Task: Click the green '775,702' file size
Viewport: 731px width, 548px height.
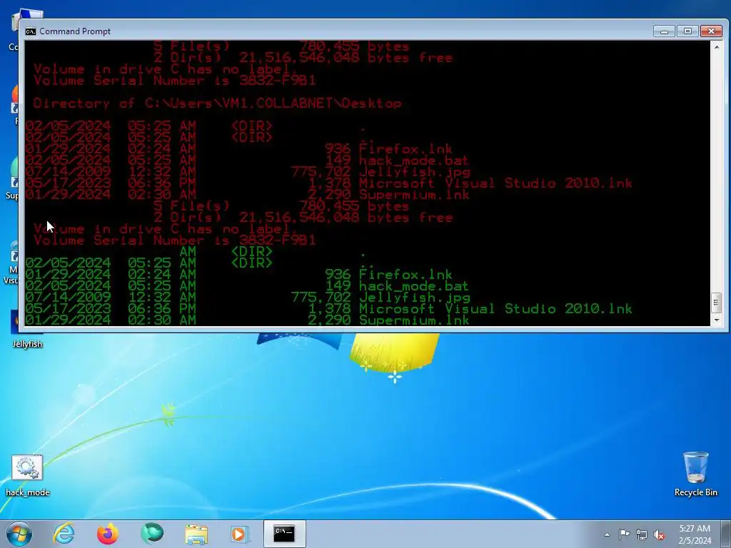Action: pyautogui.click(x=321, y=298)
